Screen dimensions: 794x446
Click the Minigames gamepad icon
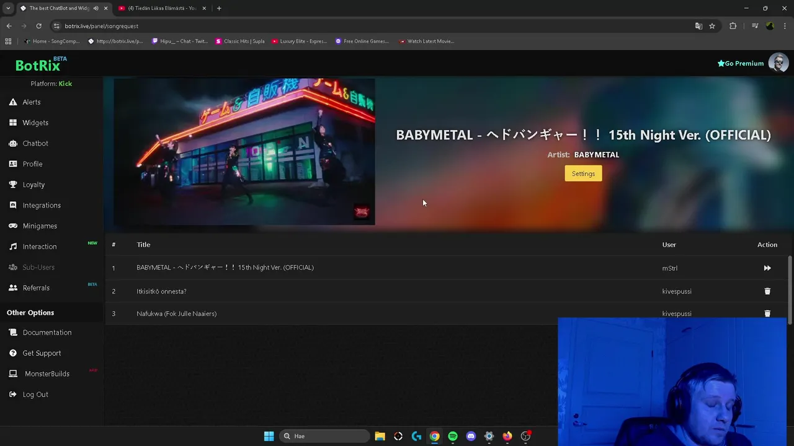[x=13, y=226]
